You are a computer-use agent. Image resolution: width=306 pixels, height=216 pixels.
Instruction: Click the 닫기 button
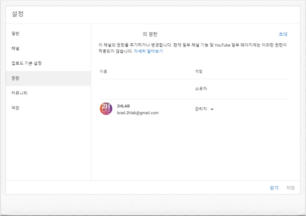[x=274, y=188]
